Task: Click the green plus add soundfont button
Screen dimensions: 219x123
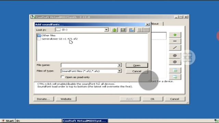Action: click(175, 35)
